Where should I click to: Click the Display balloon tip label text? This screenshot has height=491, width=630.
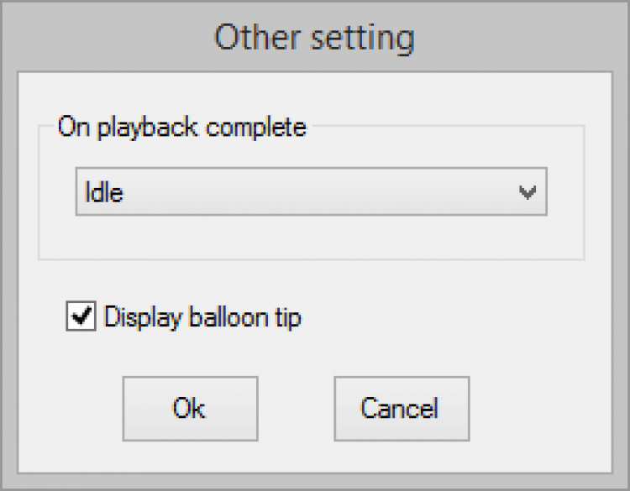[202, 318]
